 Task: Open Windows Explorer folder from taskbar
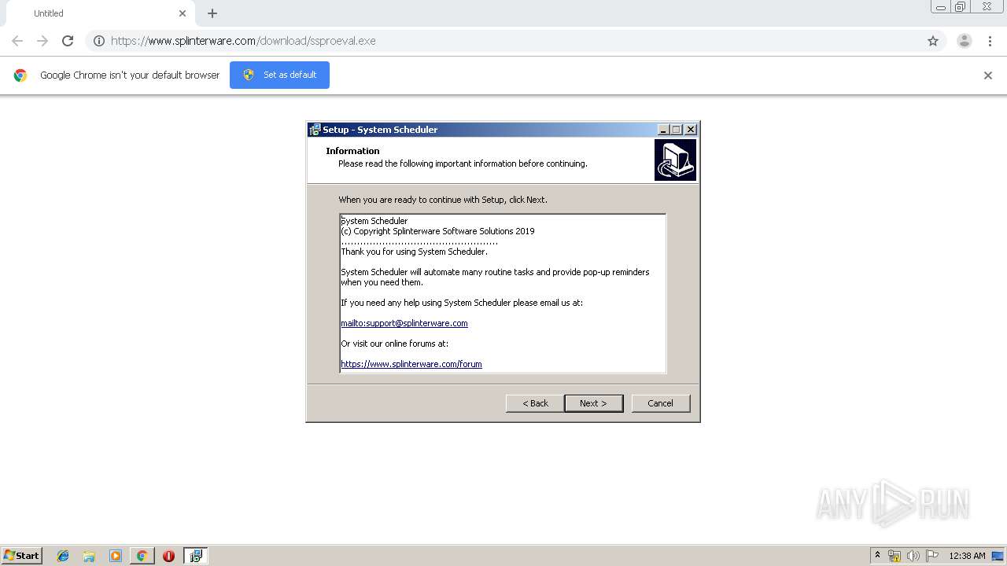tap(89, 556)
